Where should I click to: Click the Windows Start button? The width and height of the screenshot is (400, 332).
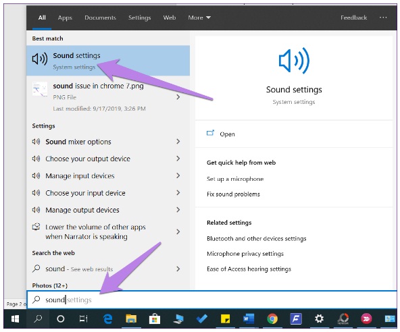pyautogui.click(x=16, y=319)
